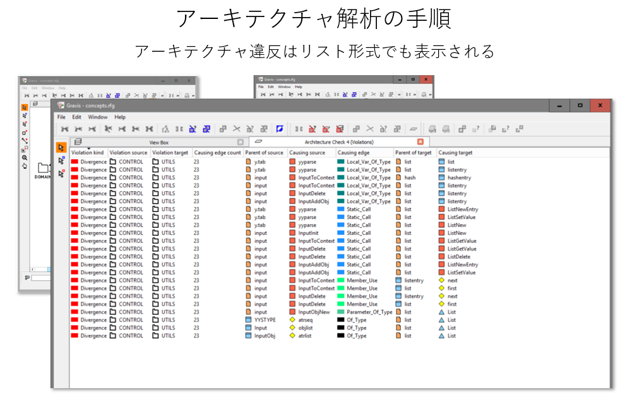Sort by Causing edge count column
The width and height of the screenshot is (620, 397).
217,153
